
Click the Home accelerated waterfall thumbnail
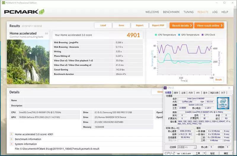pos(28,62)
